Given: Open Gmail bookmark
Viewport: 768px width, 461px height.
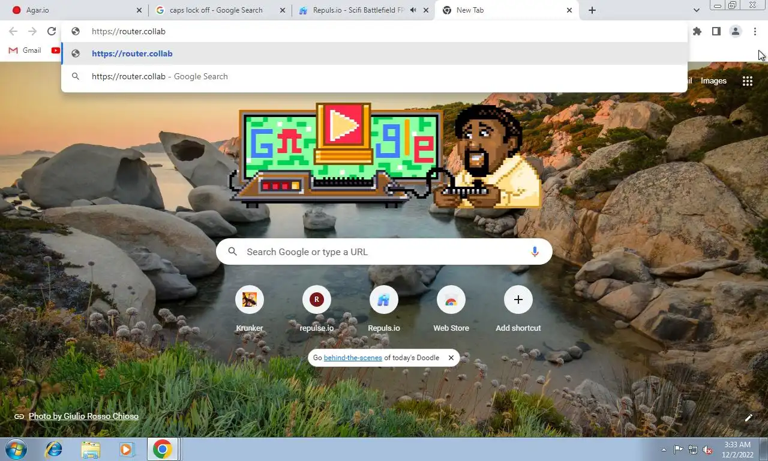Looking at the screenshot, I should tap(25, 50).
